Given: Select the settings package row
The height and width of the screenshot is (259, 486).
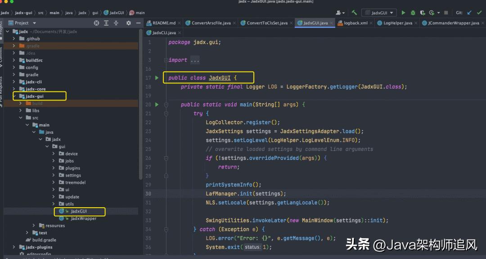Looking at the screenshot, I should [x=71, y=175].
